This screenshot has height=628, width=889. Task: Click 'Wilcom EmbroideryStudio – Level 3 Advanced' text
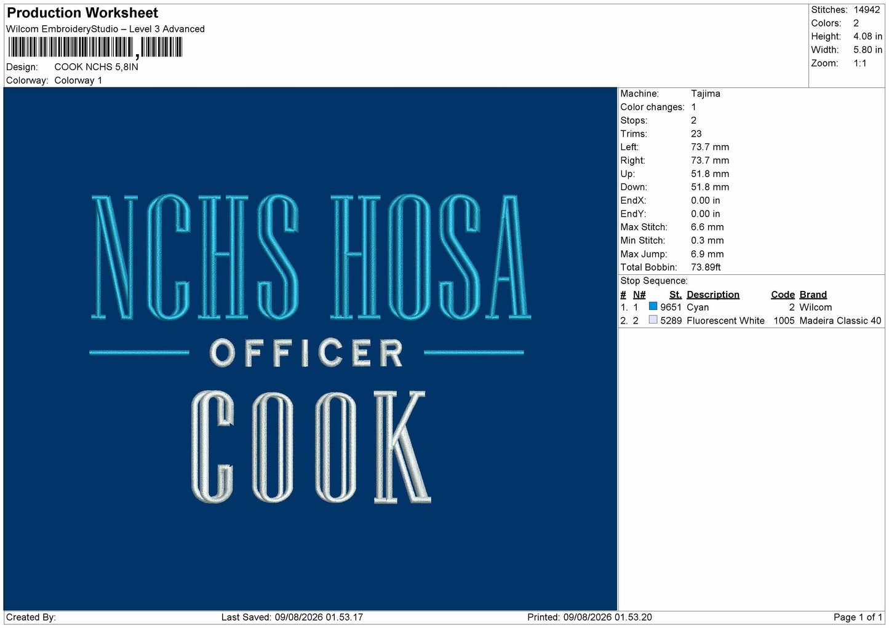tap(105, 29)
